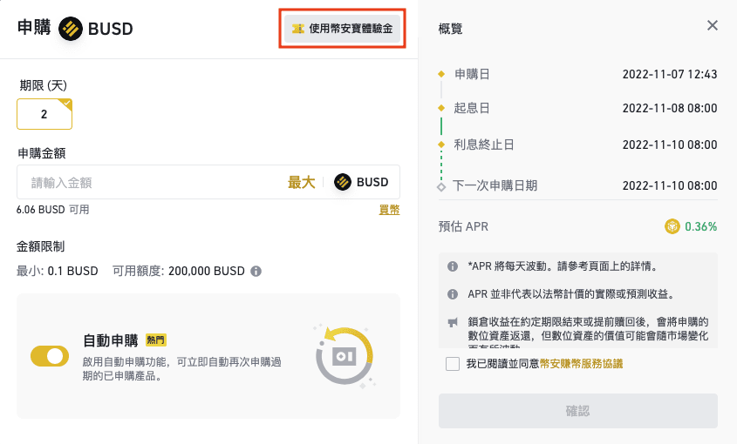Click the BUSD icon in amount field
This screenshot has width=737, height=444.
(343, 182)
